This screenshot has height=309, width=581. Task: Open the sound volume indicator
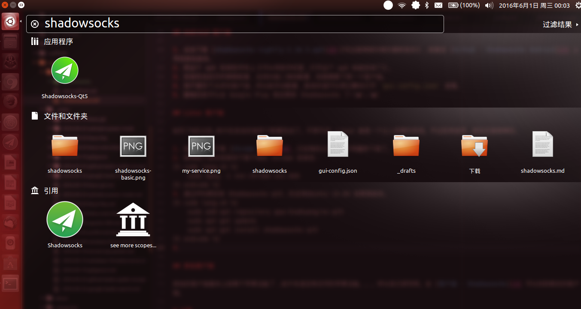pos(489,5)
